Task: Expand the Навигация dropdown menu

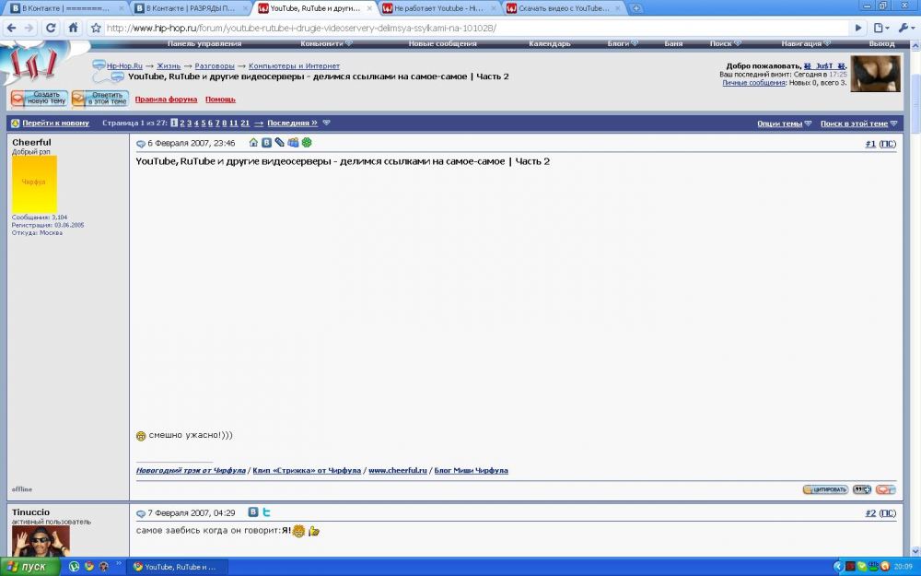Action: pos(806,43)
